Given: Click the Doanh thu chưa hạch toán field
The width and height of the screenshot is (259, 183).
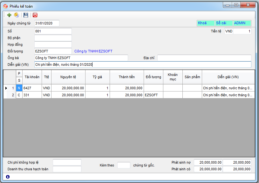Looking at the screenshot, I should (67, 169).
